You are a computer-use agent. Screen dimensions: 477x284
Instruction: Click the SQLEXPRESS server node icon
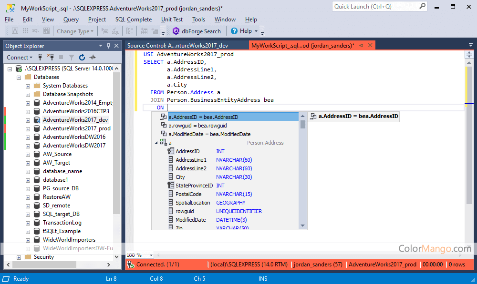tap(19, 69)
